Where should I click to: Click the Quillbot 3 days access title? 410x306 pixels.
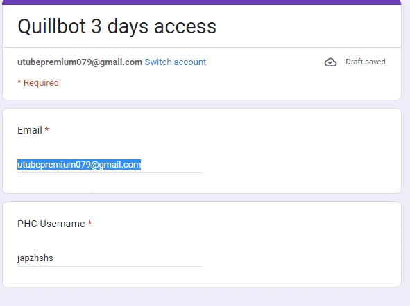[x=117, y=26]
